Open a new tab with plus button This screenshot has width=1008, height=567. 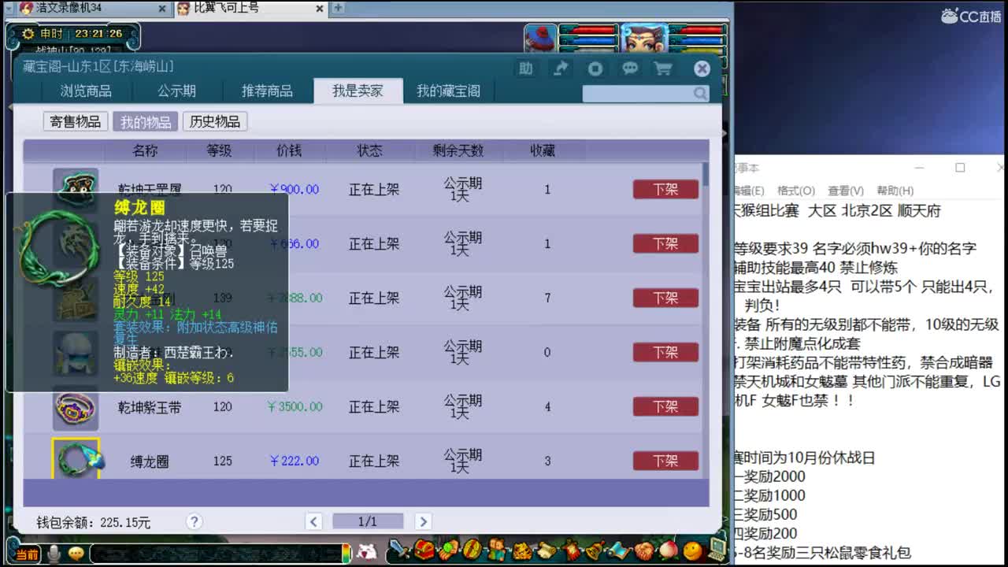tap(338, 8)
